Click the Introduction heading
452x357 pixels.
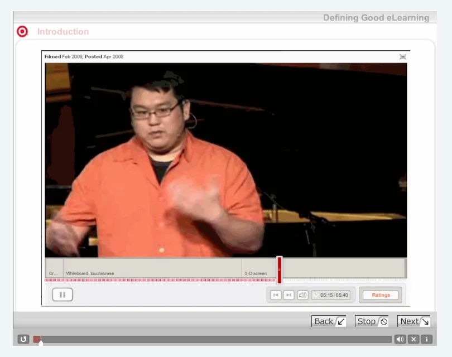click(63, 32)
